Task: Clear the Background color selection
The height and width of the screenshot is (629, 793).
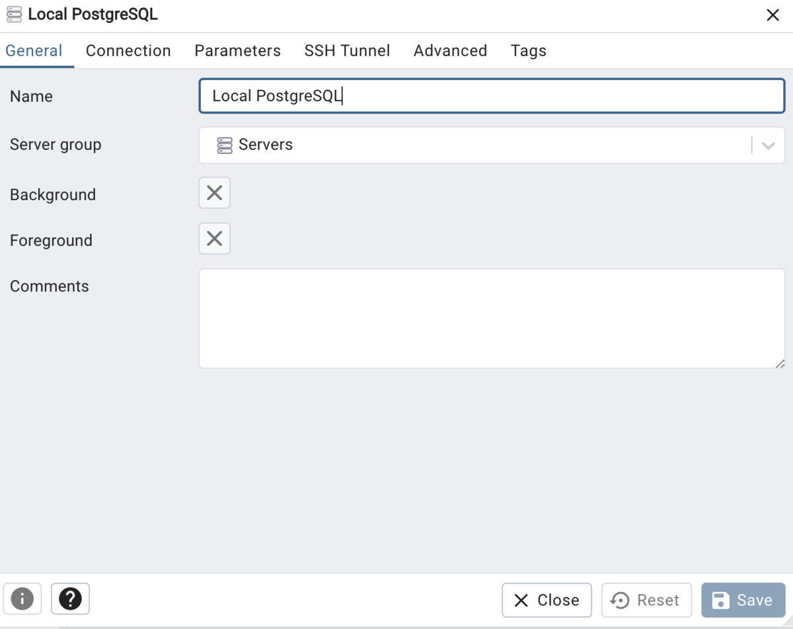Action: pyautogui.click(x=214, y=193)
